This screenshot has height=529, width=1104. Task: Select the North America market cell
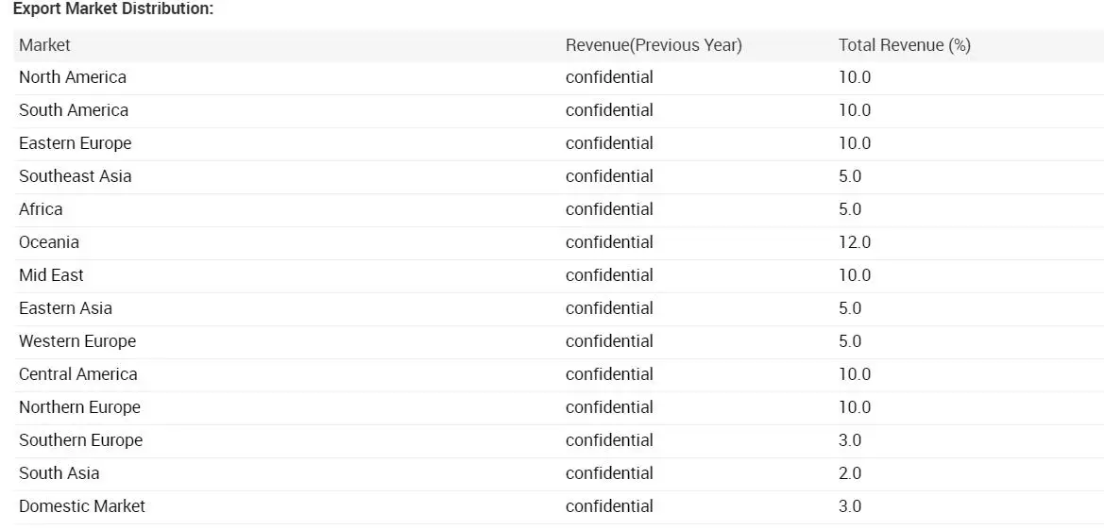coord(73,77)
